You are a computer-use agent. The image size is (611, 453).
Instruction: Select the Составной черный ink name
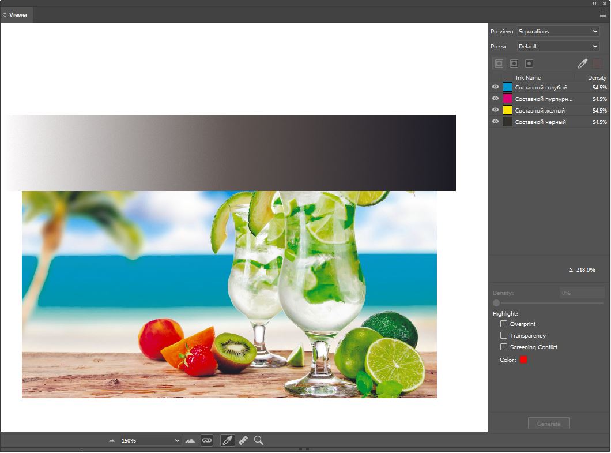(x=541, y=122)
